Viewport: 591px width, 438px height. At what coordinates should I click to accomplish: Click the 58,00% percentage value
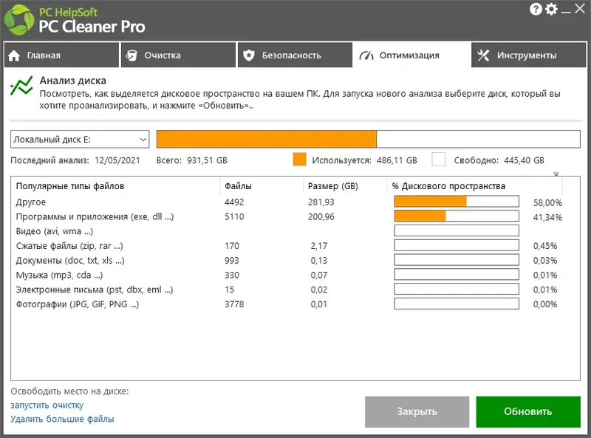tap(547, 203)
